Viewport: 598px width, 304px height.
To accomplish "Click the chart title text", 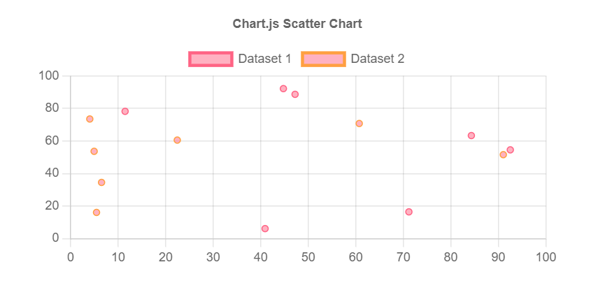I will (297, 24).
